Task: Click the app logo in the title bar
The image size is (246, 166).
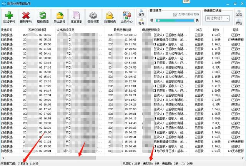Action: pyautogui.click(x=3, y=3)
